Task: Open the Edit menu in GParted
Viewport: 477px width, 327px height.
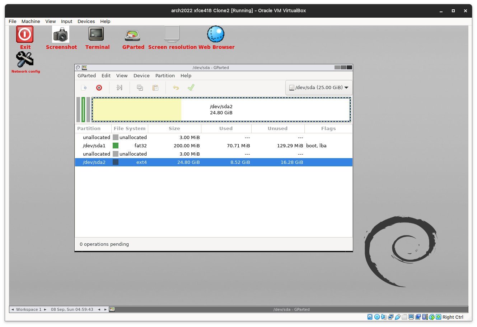Action: [x=106, y=75]
